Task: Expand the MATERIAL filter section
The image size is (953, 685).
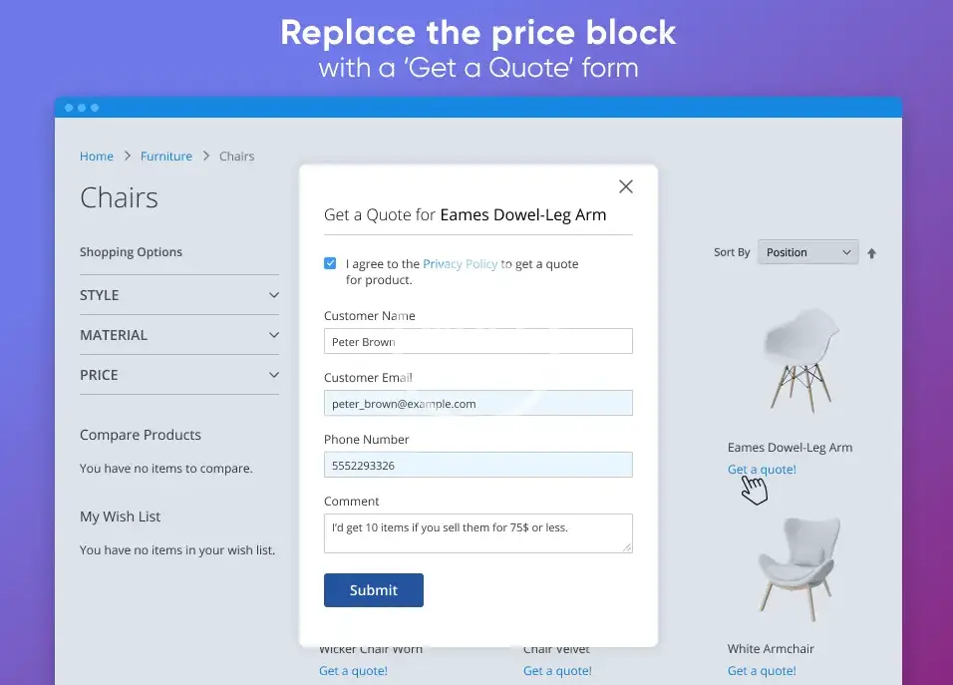Action: [179, 335]
